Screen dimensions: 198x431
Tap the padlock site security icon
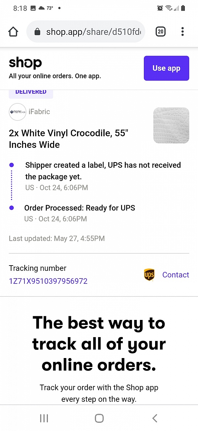37,31
